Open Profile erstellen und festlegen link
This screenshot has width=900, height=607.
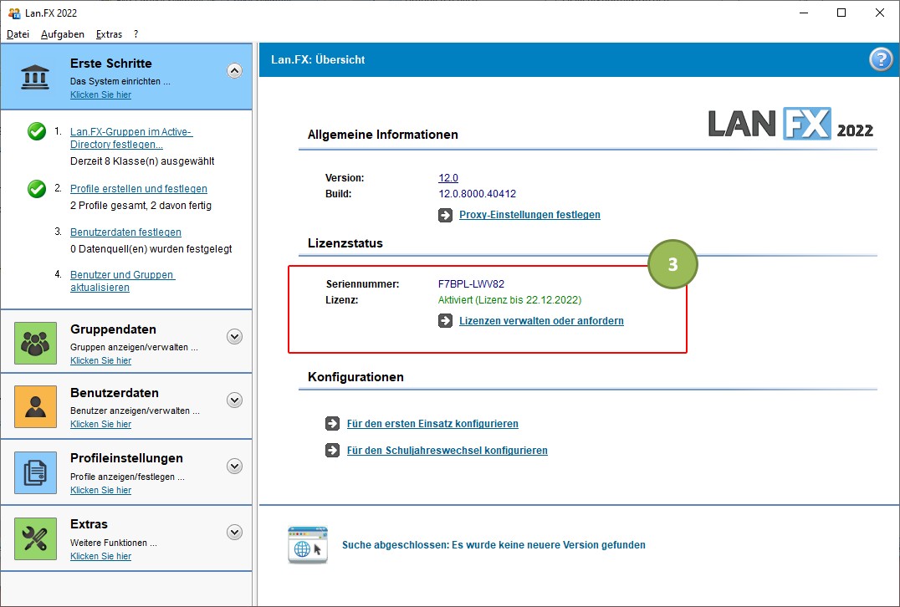138,189
